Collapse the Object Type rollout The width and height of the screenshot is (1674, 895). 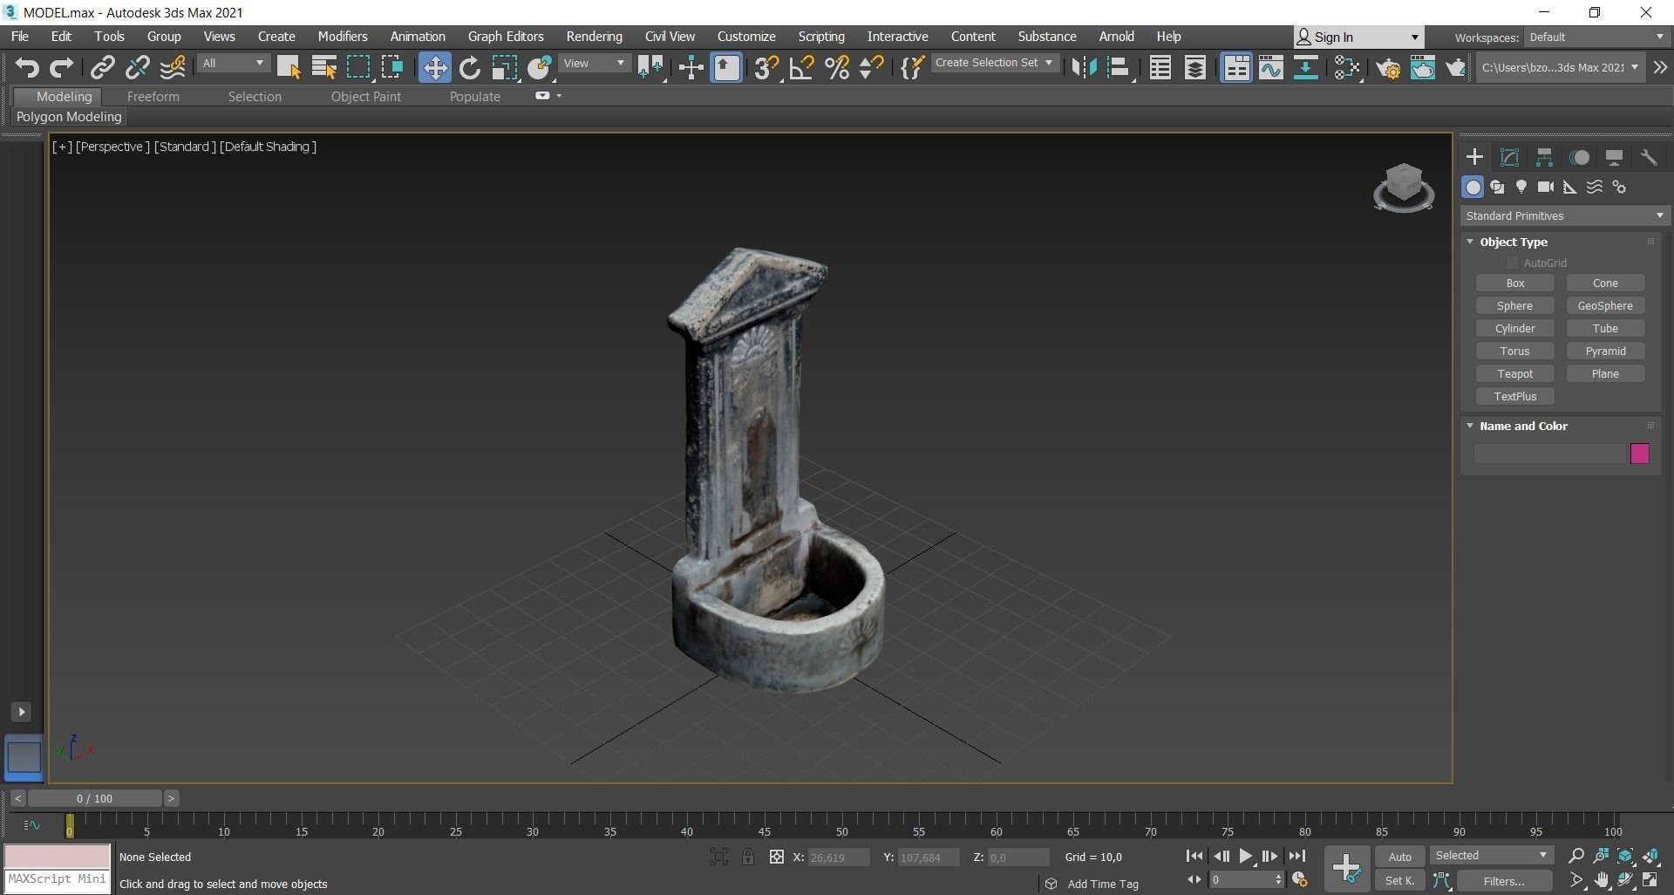tap(1471, 242)
